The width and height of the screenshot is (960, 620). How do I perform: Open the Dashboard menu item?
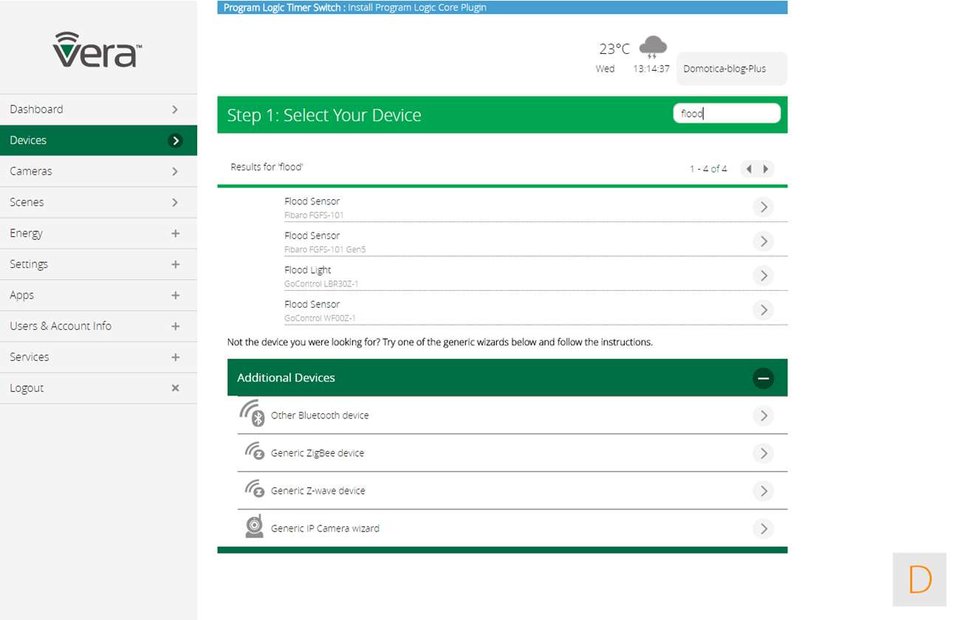pyautogui.click(x=98, y=109)
